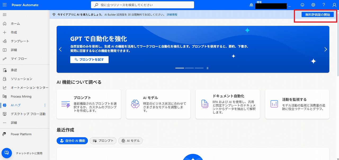Open the settings gear icon
The height and width of the screenshot is (160, 339).
click(x=313, y=5)
